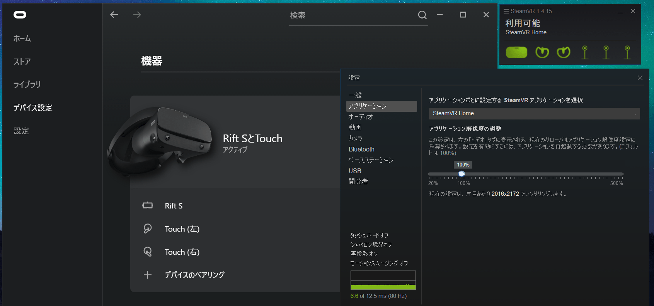Open ストア in the Oculus sidebar

click(22, 61)
